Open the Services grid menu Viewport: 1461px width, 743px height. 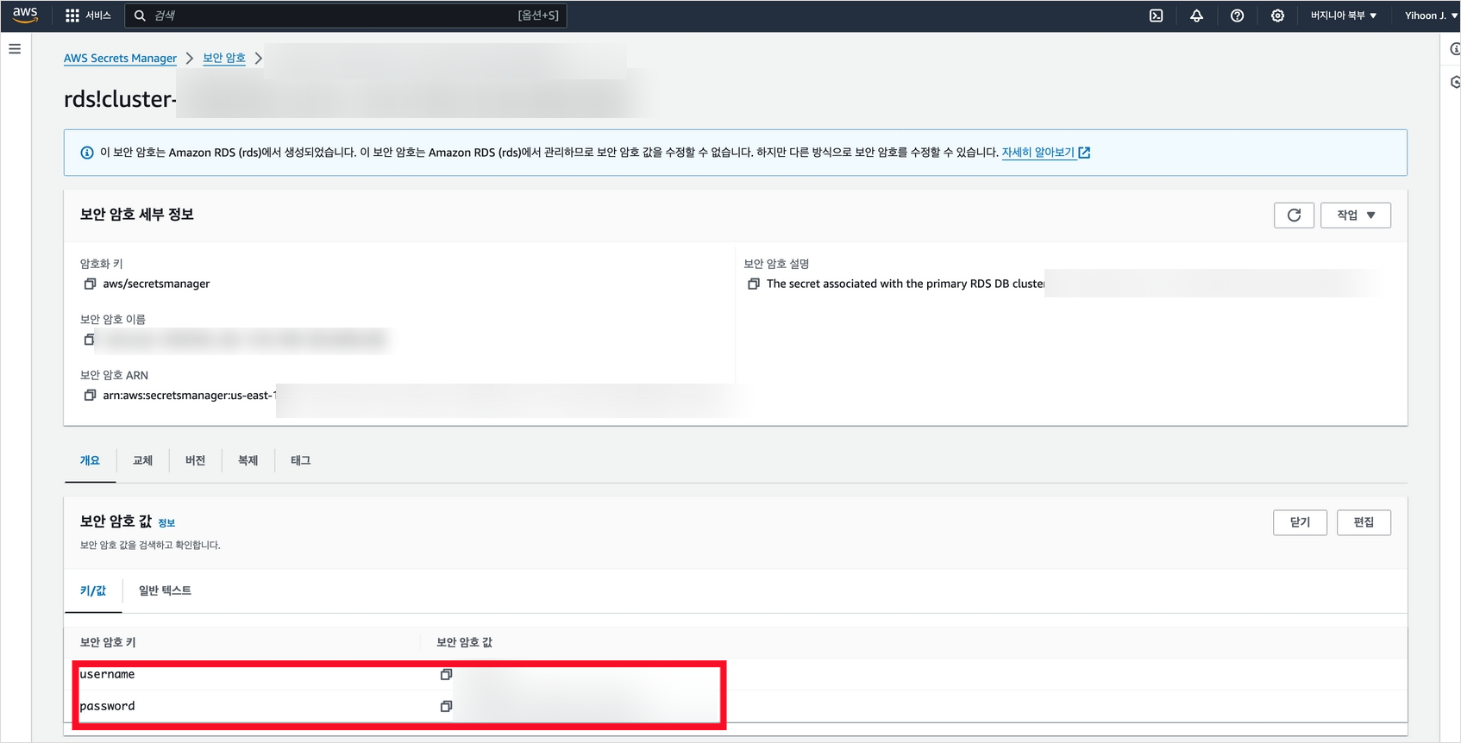pyautogui.click(x=88, y=16)
